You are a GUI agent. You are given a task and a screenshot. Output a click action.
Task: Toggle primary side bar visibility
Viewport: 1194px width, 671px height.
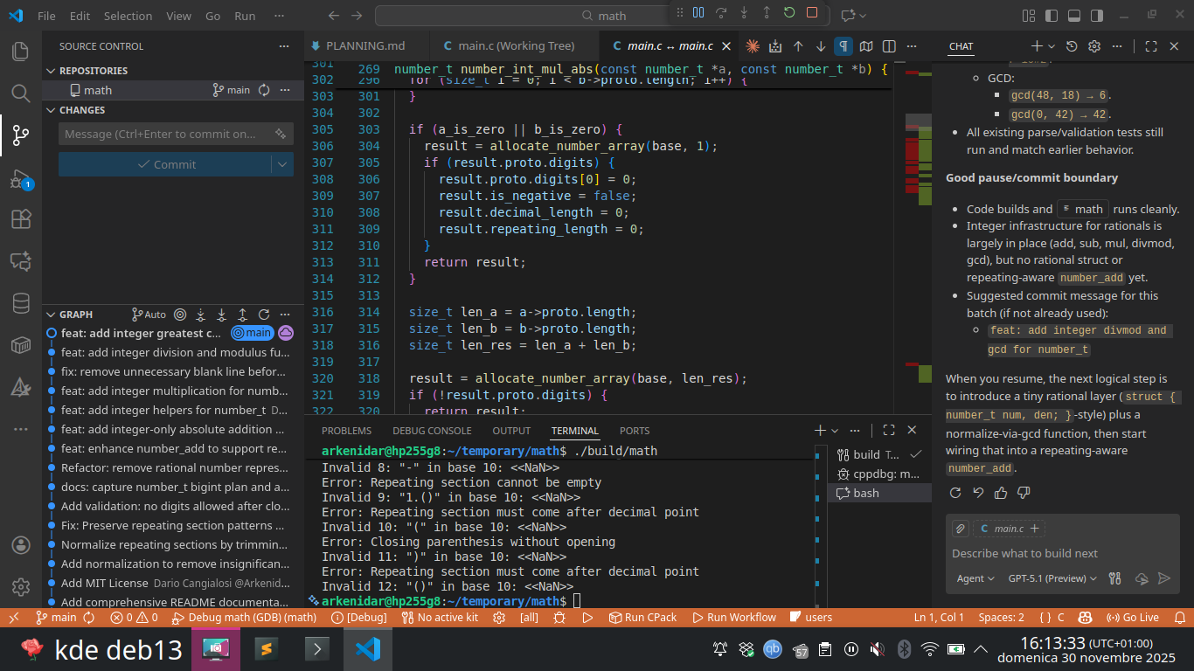coord(1052,16)
